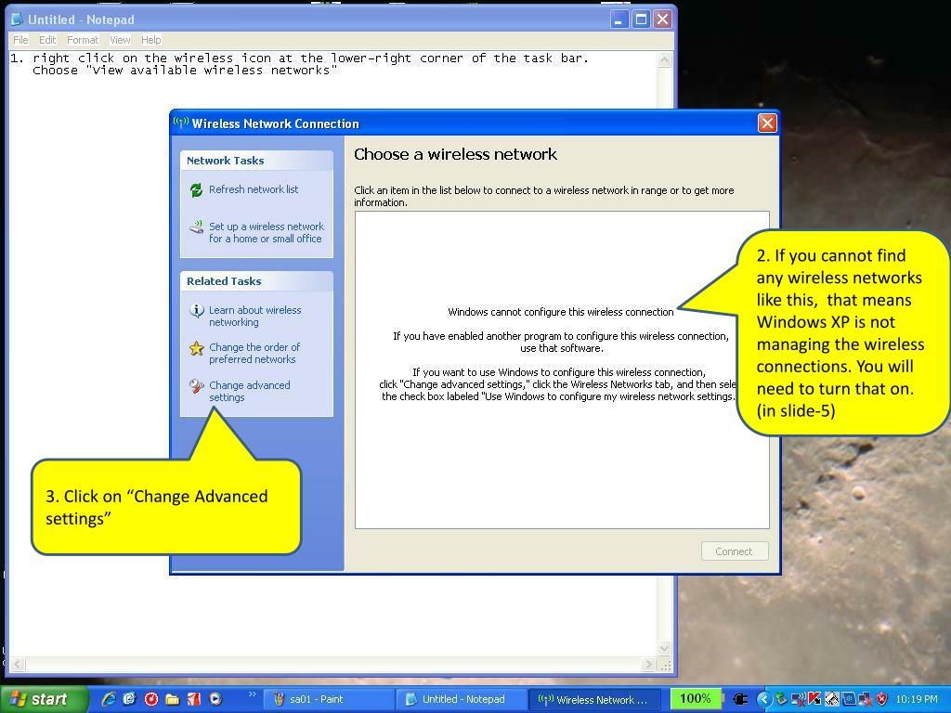Maximize the Notepad window
Viewport: 951px width, 713px height.
(641, 19)
